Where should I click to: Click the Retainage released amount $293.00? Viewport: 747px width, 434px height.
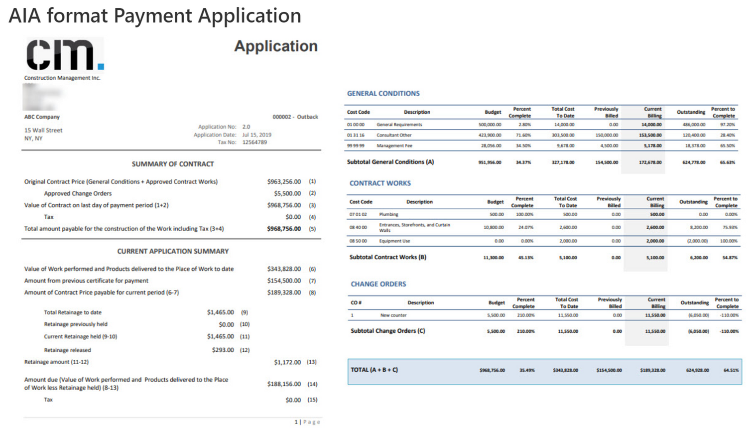tap(223, 350)
